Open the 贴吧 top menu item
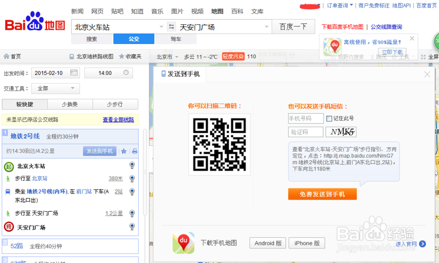The image size is (439, 263). (x=117, y=11)
